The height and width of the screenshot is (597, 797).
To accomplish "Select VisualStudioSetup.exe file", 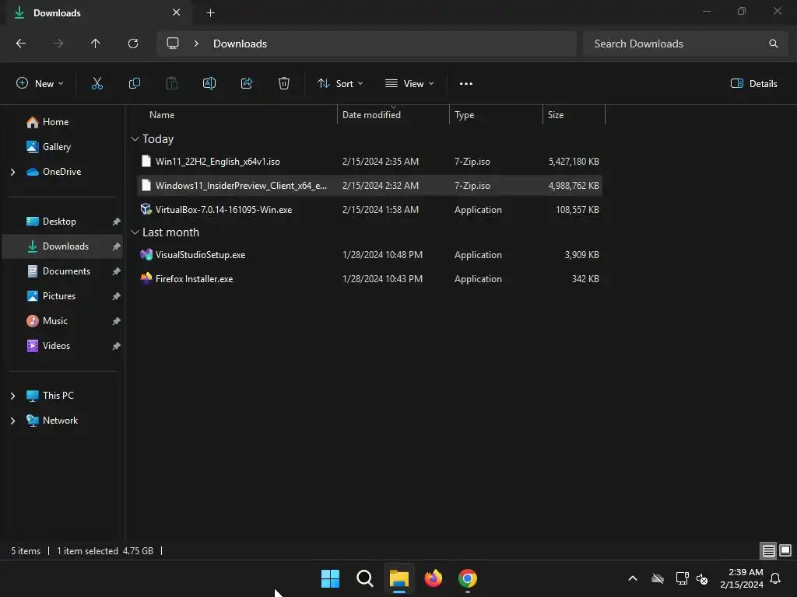I will pos(370,255).
